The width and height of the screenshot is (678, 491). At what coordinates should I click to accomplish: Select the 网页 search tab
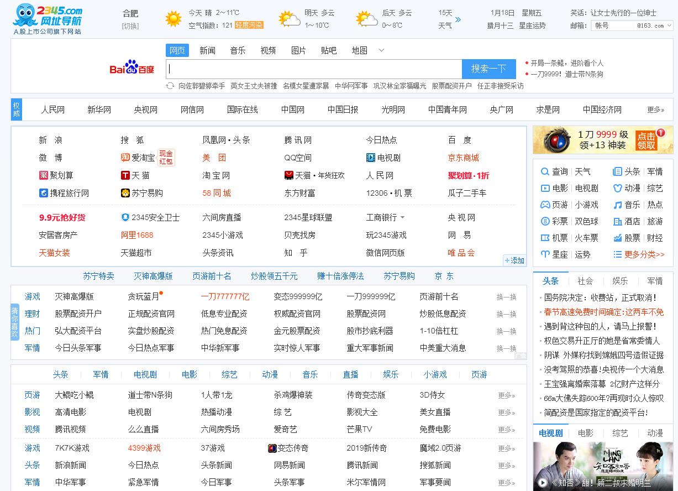[x=177, y=50]
